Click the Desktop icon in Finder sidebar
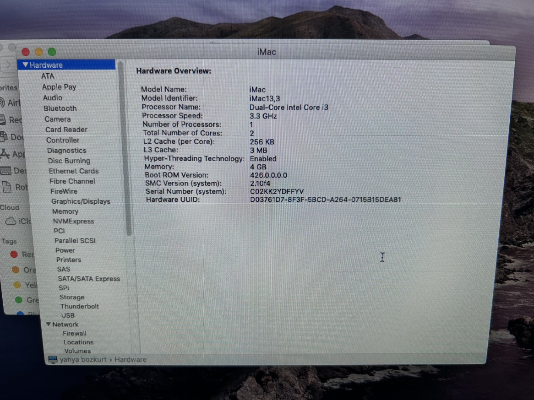534x400 pixels. (x=5, y=170)
